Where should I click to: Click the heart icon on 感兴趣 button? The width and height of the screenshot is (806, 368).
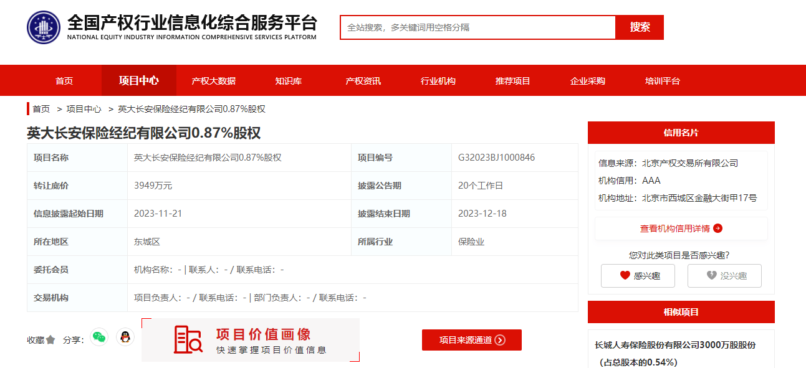coord(625,275)
